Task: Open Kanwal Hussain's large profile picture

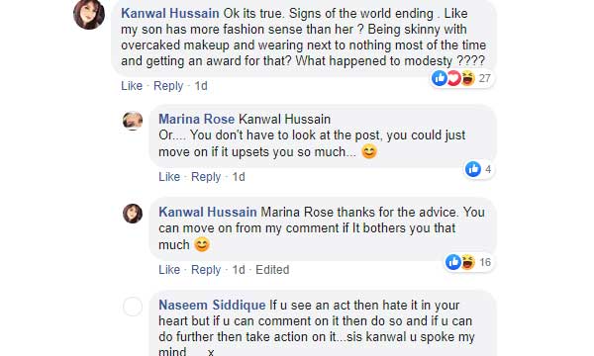Action: click(x=89, y=14)
